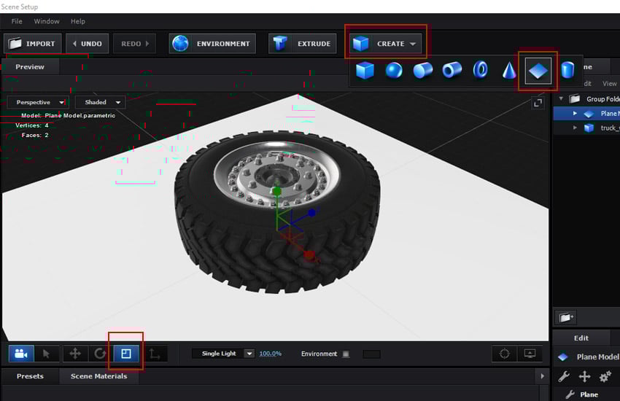
Task: Click the frame target crosshair icon
Action: click(x=504, y=353)
